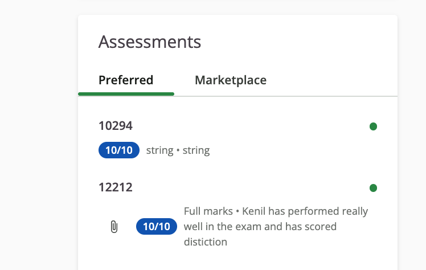Click the first 'string' word under 10294
Screen dimensions: 426x270
point(159,150)
